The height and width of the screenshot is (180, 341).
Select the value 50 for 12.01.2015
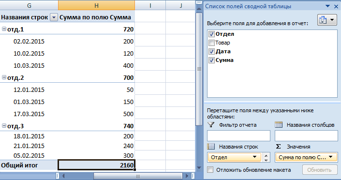click(96, 90)
